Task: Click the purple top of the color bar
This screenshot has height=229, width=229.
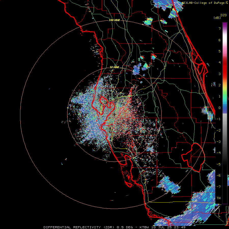Action: (x=225, y=25)
